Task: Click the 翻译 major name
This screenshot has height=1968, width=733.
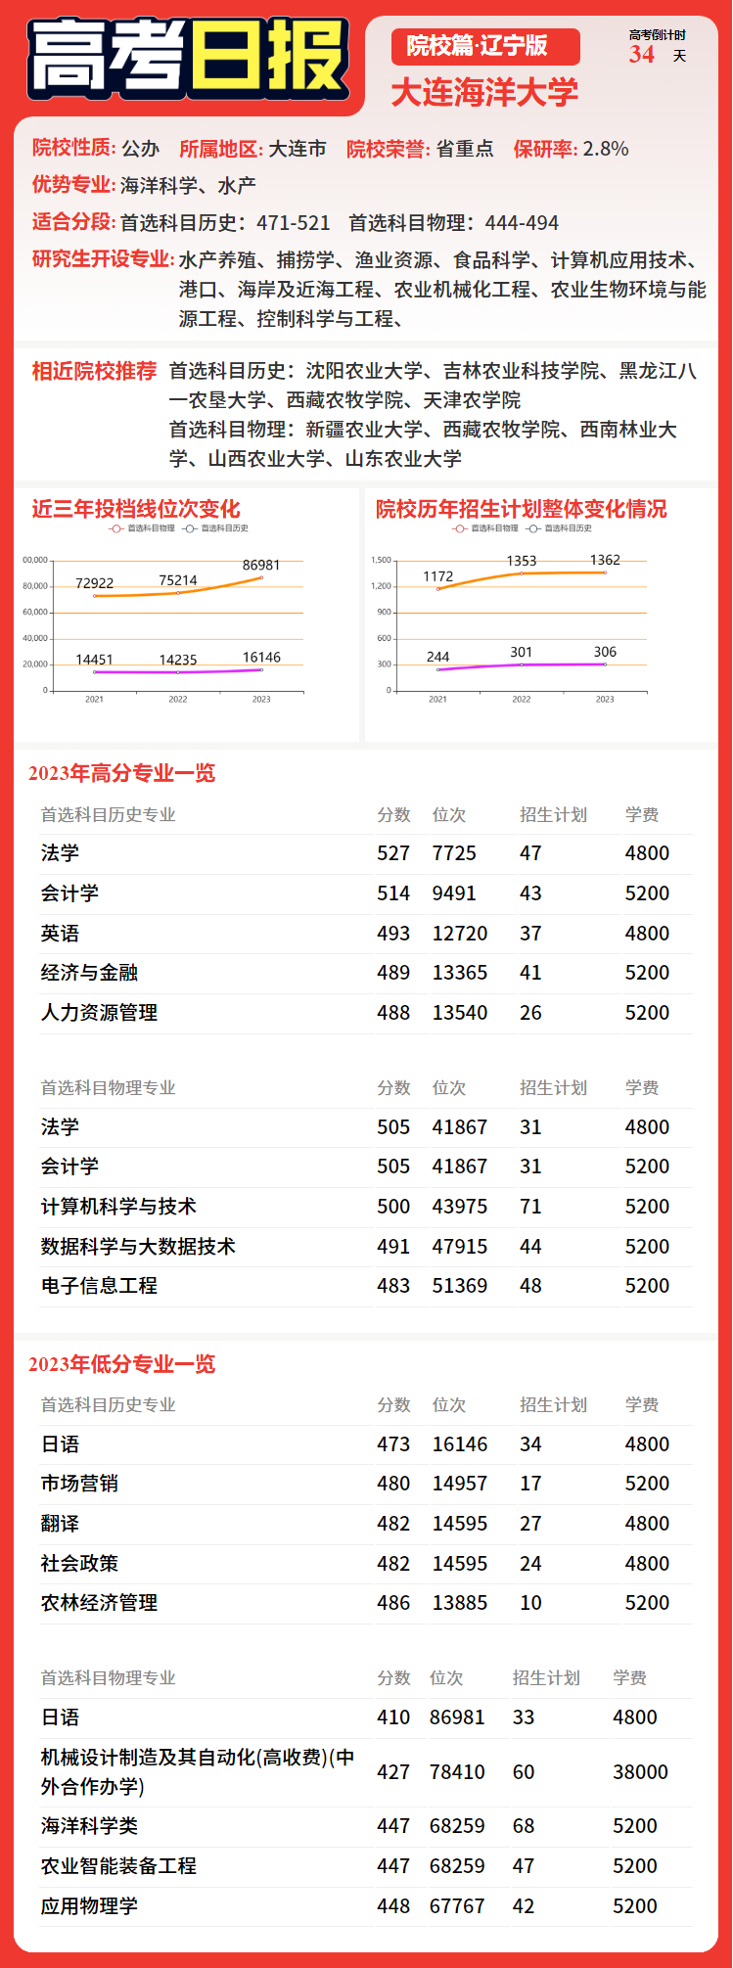Action: 60,1524
